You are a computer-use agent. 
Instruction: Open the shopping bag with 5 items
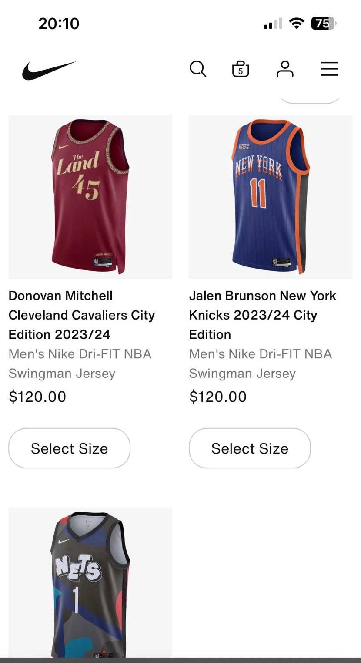[x=241, y=69]
